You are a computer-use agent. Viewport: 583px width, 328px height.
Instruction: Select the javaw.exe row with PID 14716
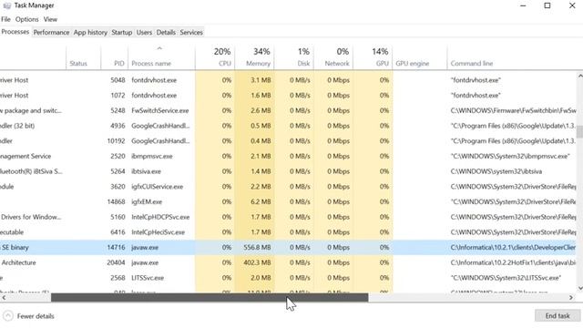coord(288,247)
